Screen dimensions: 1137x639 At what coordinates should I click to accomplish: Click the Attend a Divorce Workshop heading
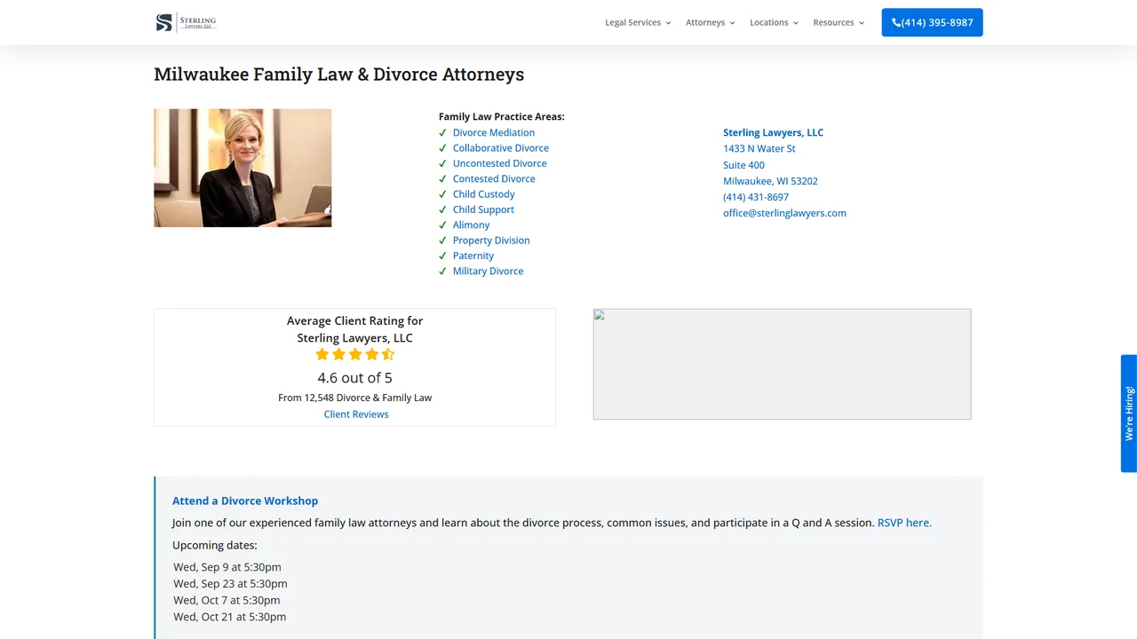point(245,501)
